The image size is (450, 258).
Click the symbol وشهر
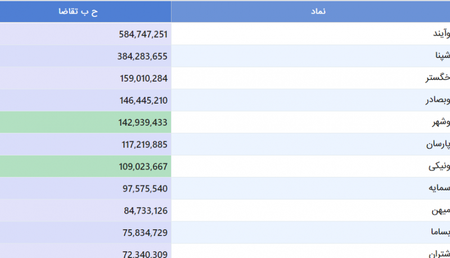[x=441, y=122]
